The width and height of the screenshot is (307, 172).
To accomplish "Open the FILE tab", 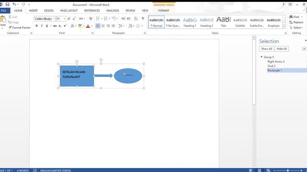I will (4, 11).
